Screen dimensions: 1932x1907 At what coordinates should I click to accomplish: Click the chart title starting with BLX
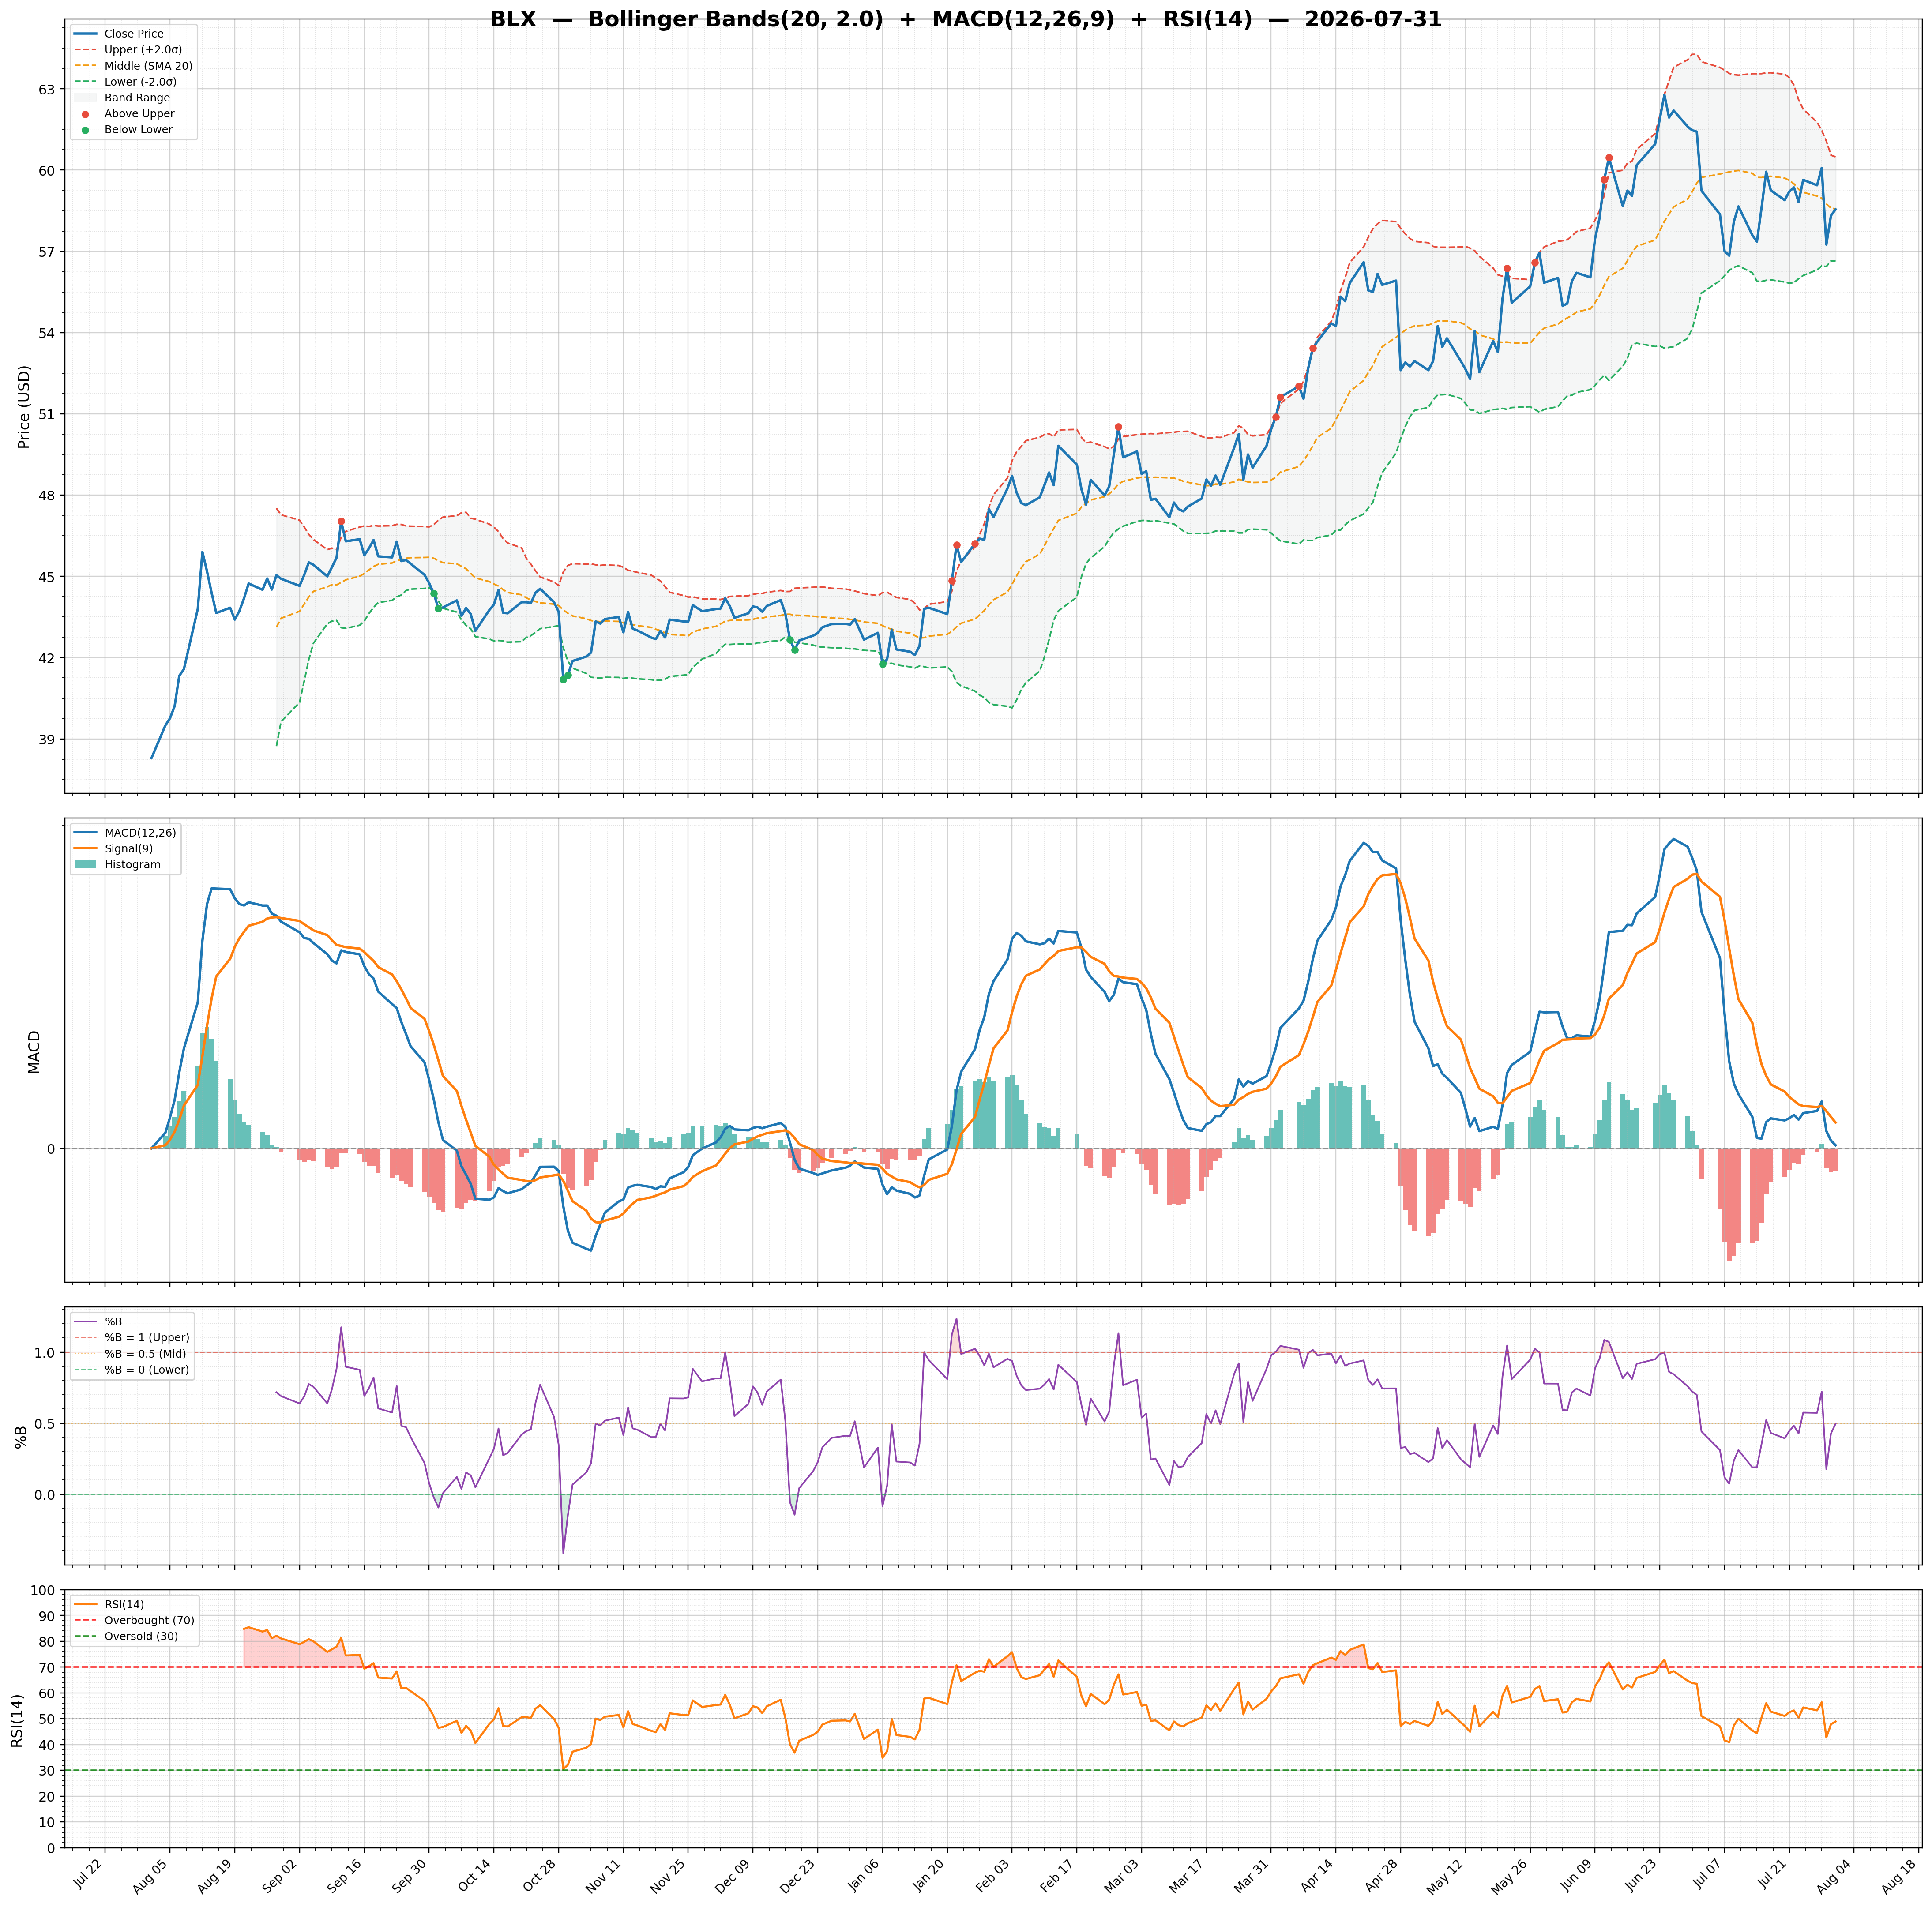coord(966,20)
